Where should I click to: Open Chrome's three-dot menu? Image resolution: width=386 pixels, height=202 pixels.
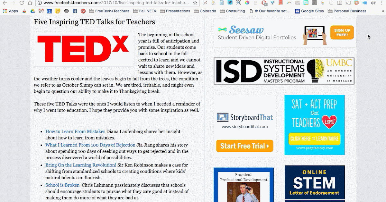(382, 3)
